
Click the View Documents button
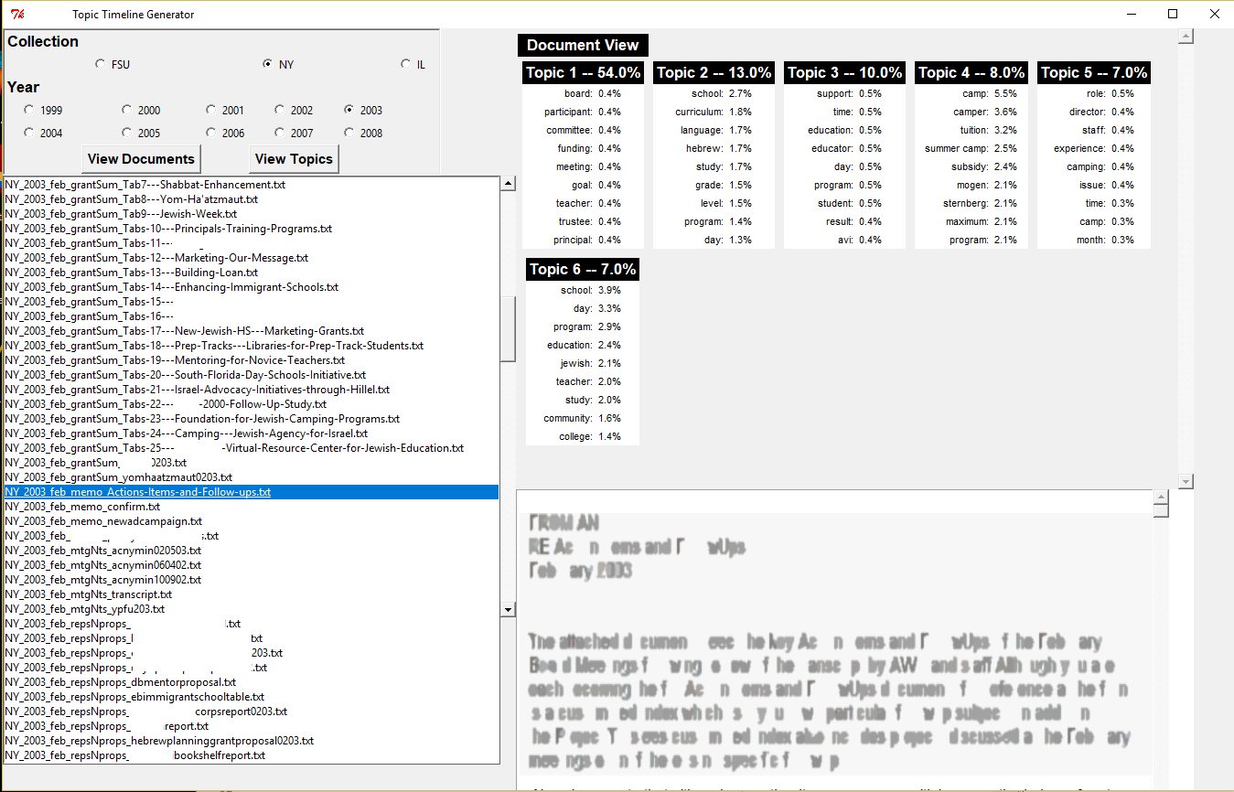140,158
